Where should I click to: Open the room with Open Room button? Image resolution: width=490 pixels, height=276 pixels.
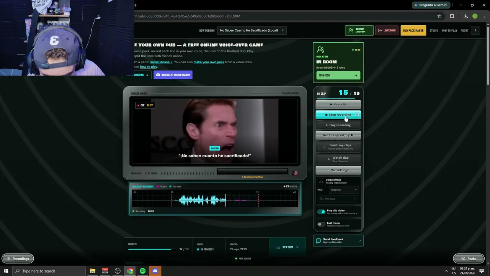[338, 76]
